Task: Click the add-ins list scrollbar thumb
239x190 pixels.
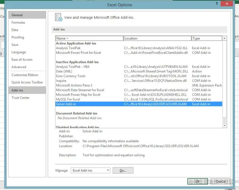Action: click(224, 79)
